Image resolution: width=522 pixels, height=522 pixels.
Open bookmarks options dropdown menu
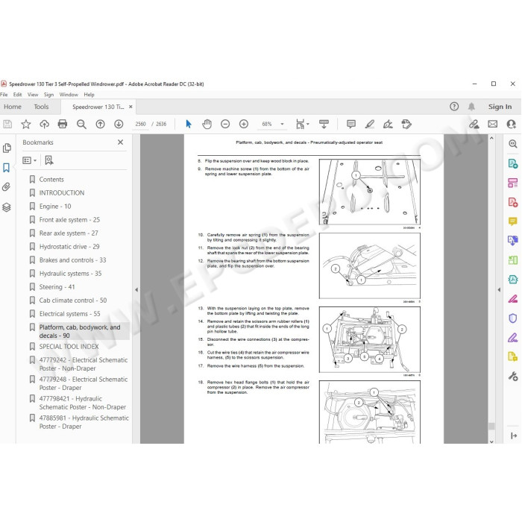[29, 160]
